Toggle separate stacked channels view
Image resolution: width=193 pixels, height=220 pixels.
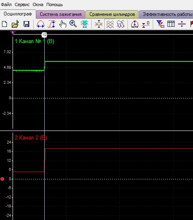pyautogui.click(x=110, y=24)
